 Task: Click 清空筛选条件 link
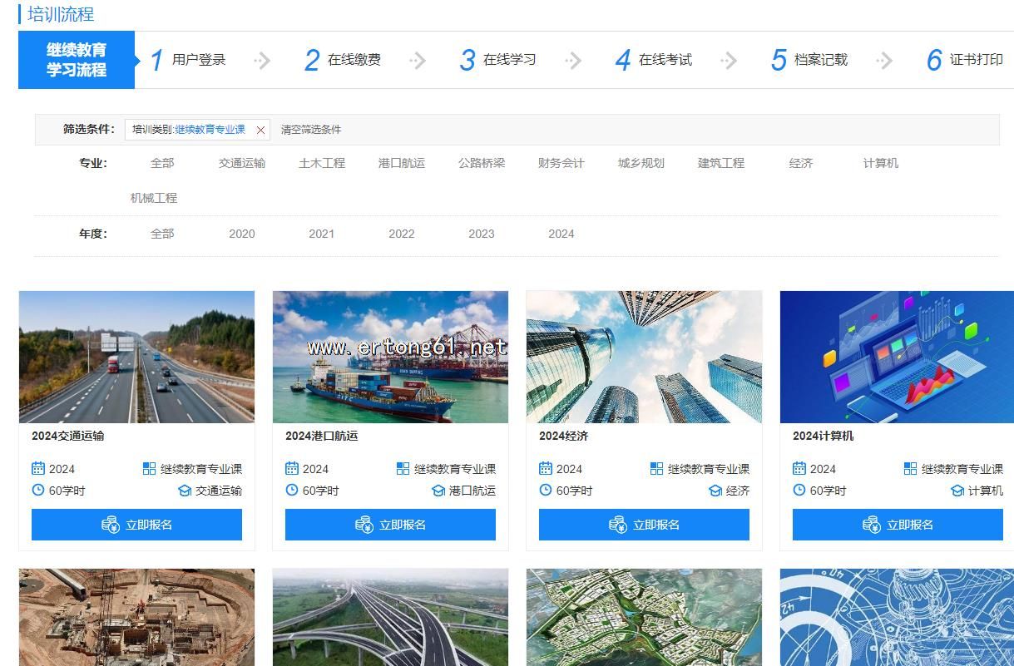coord(311,130)
